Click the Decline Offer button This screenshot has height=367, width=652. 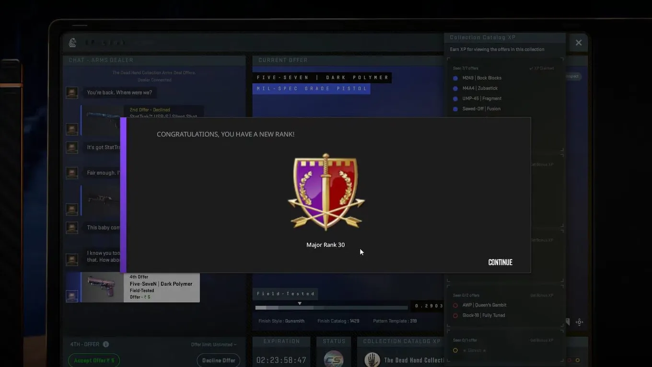coord(219,360)
